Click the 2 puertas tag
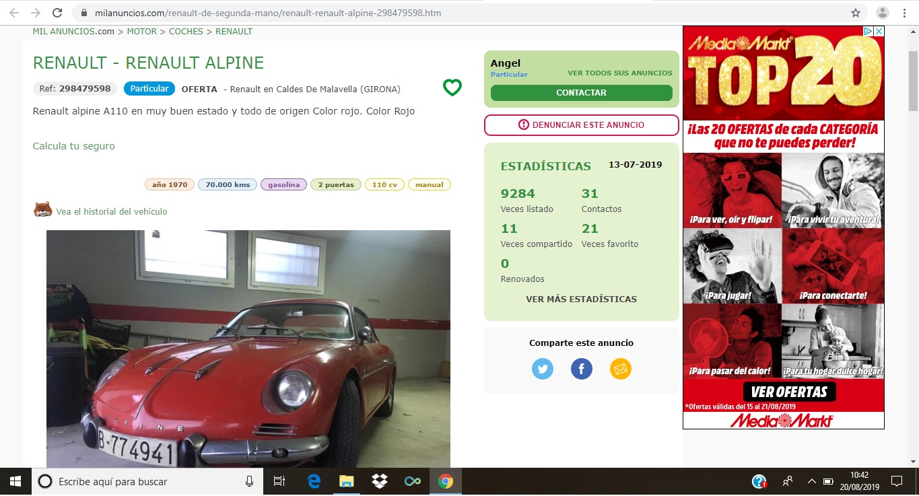 tap(336, 184)
